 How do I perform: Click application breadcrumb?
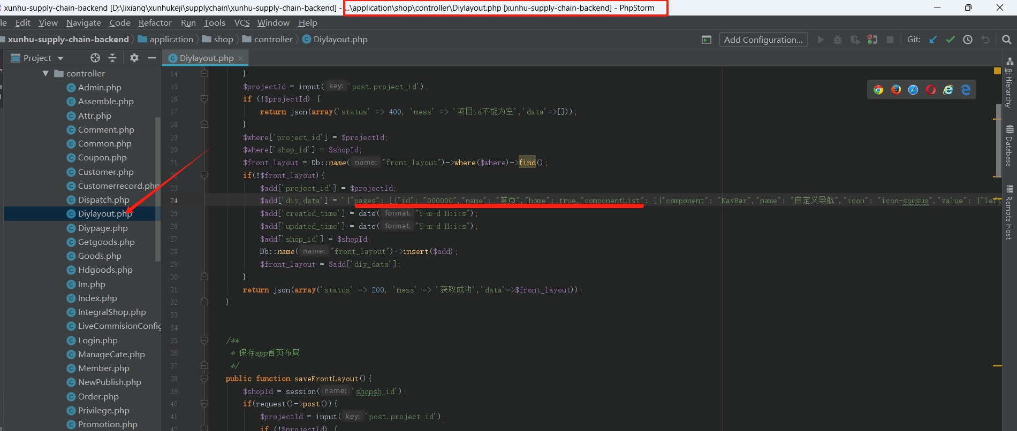pos(165,40)
